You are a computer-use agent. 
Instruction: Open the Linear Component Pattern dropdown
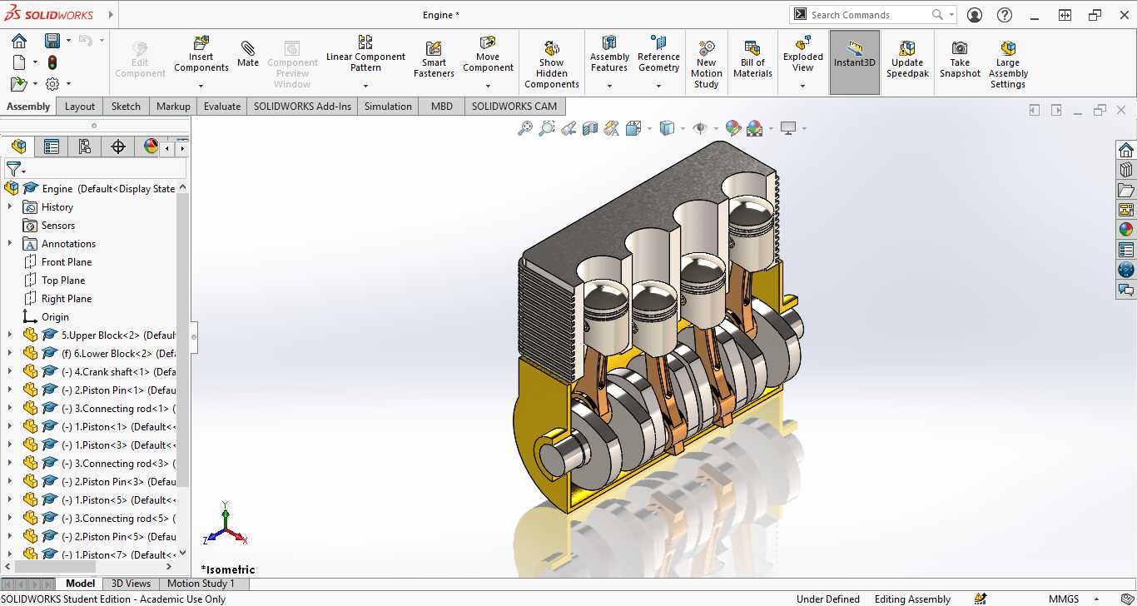tap(365, 85)
